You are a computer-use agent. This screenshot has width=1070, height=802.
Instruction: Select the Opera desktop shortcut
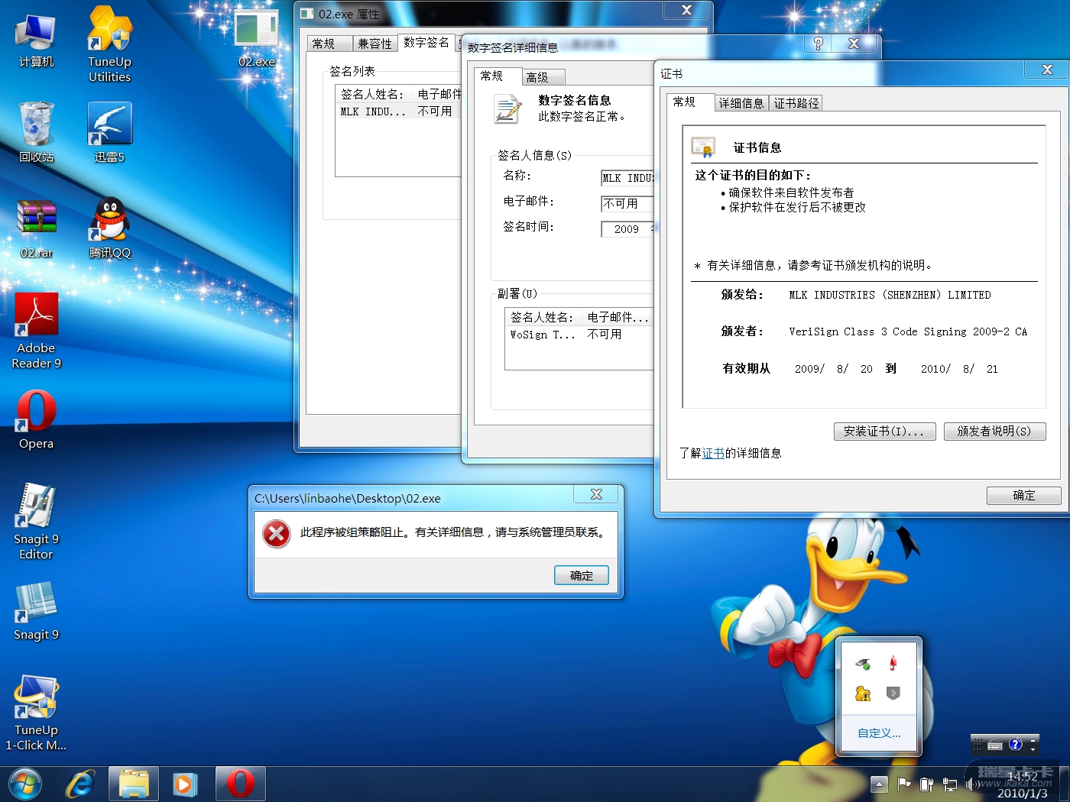click(x=36, y=419)
